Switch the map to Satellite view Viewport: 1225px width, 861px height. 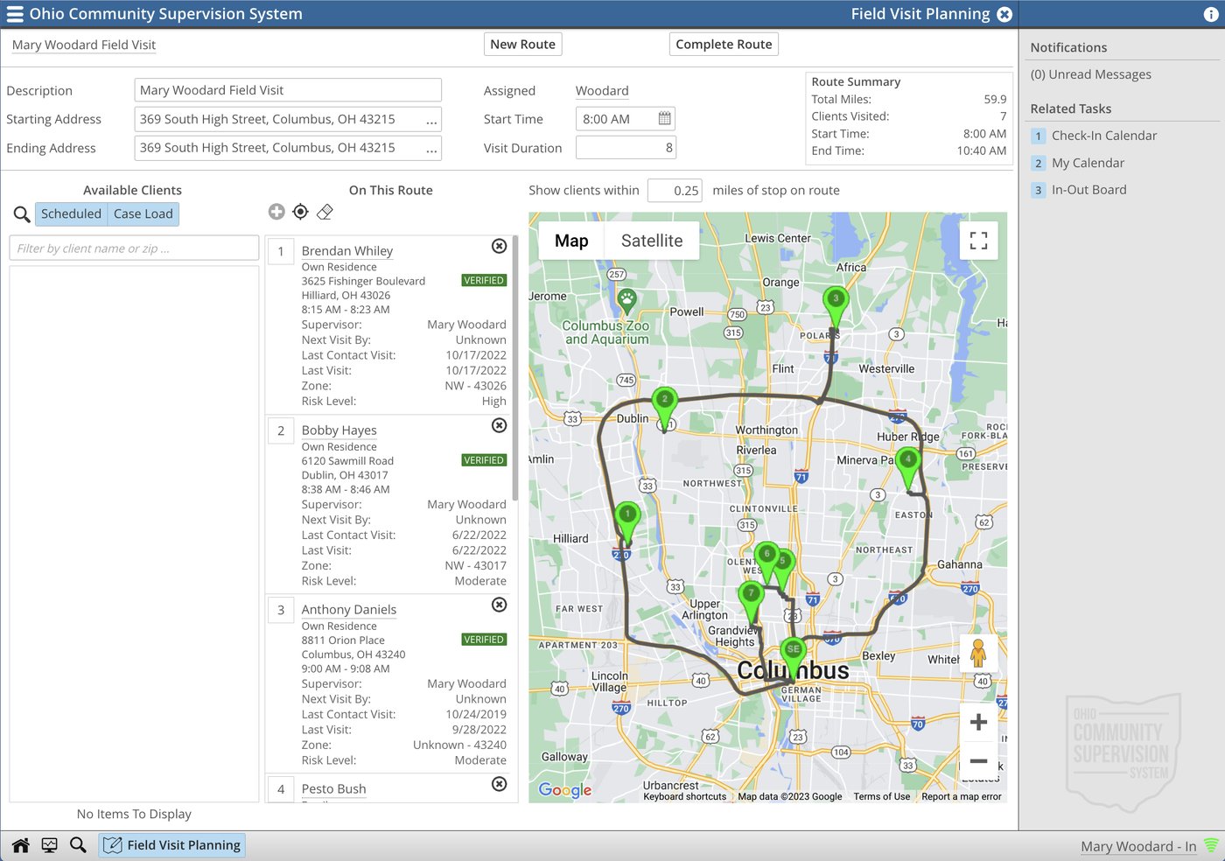point(651,240)
